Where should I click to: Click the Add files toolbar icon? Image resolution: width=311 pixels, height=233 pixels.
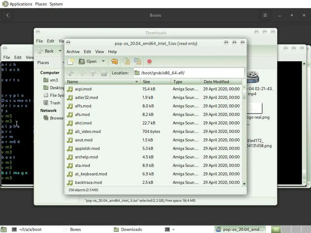pos(126,61)
